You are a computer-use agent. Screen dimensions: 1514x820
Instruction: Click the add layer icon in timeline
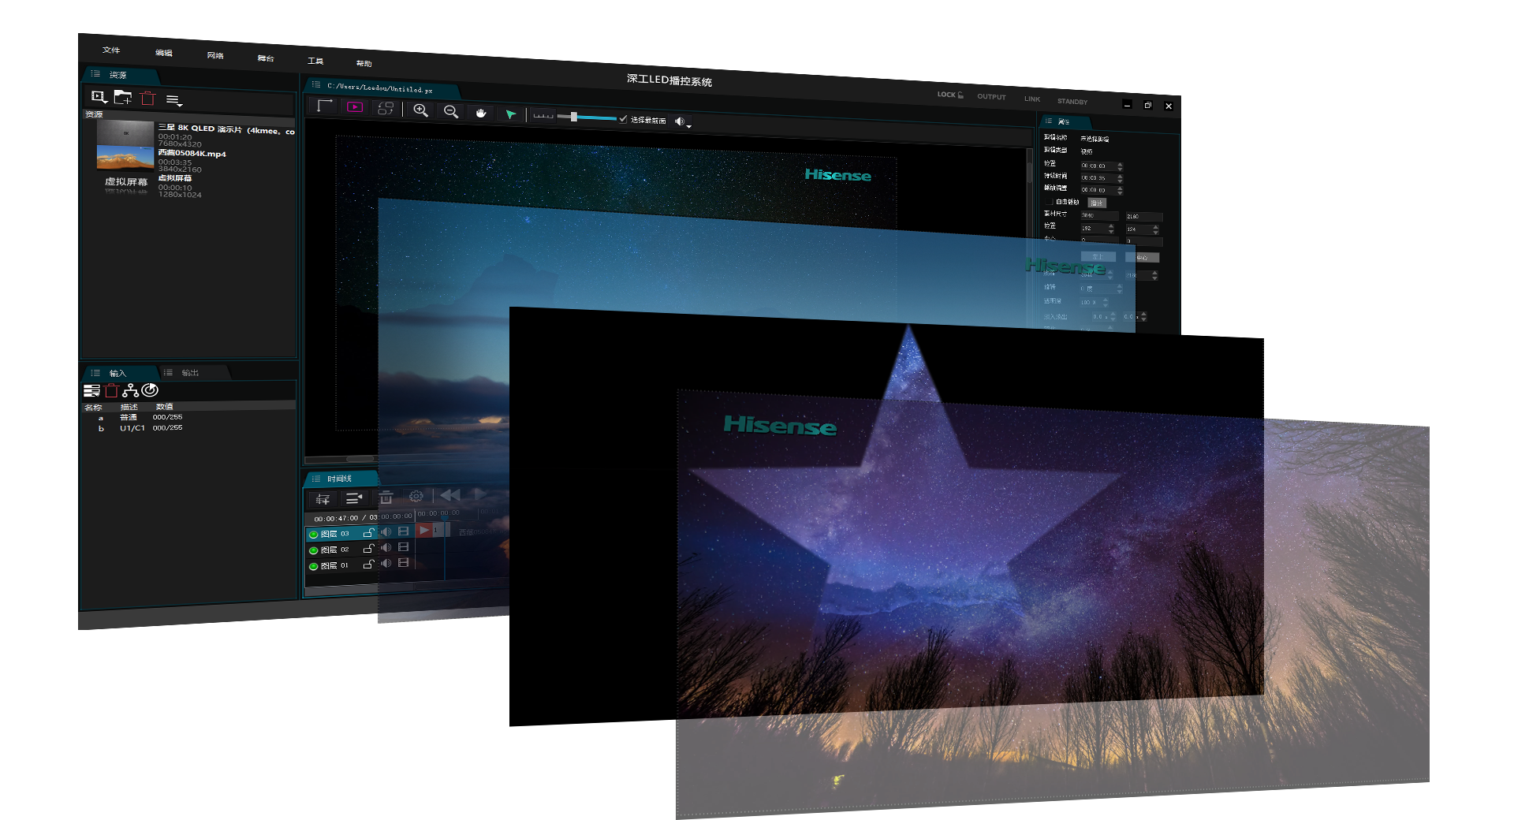click(x=323, y=499)
